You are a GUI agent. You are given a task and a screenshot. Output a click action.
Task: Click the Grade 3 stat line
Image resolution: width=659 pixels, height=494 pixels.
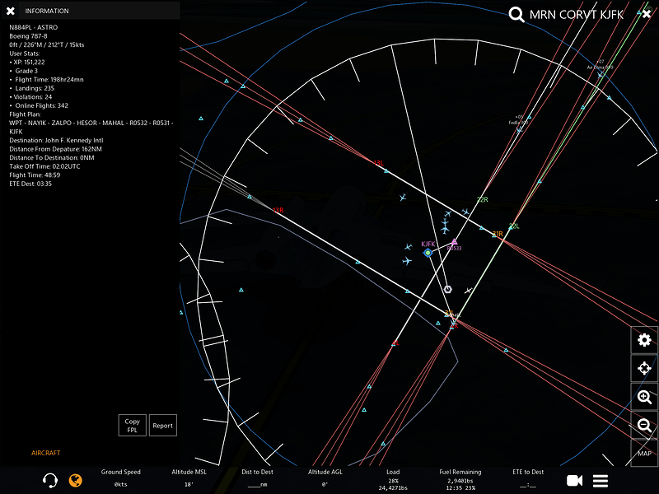point(24,71)
